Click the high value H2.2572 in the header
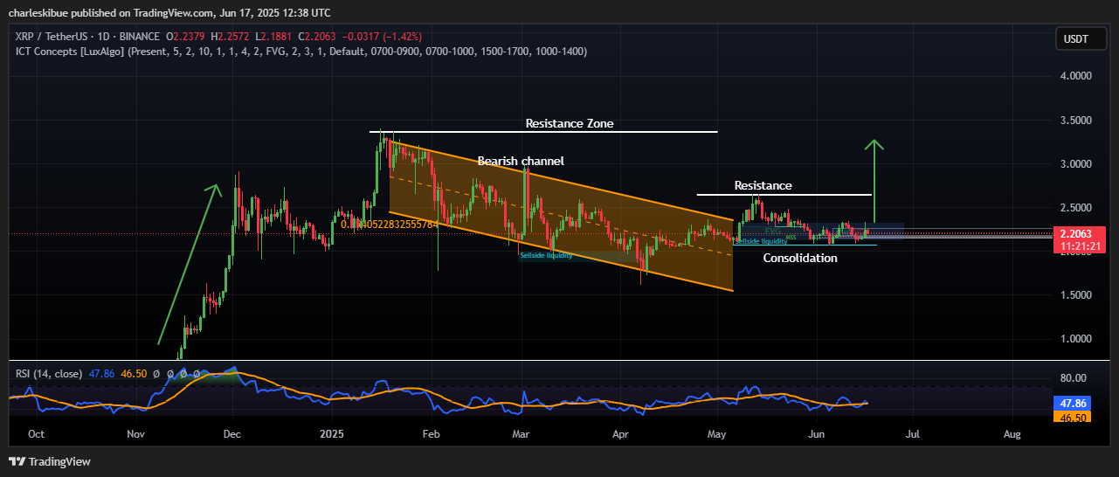The image size is (1119, 477). tap(229, 37)
